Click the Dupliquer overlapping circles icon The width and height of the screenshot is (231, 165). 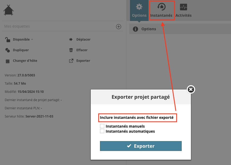tap(7, 50)
